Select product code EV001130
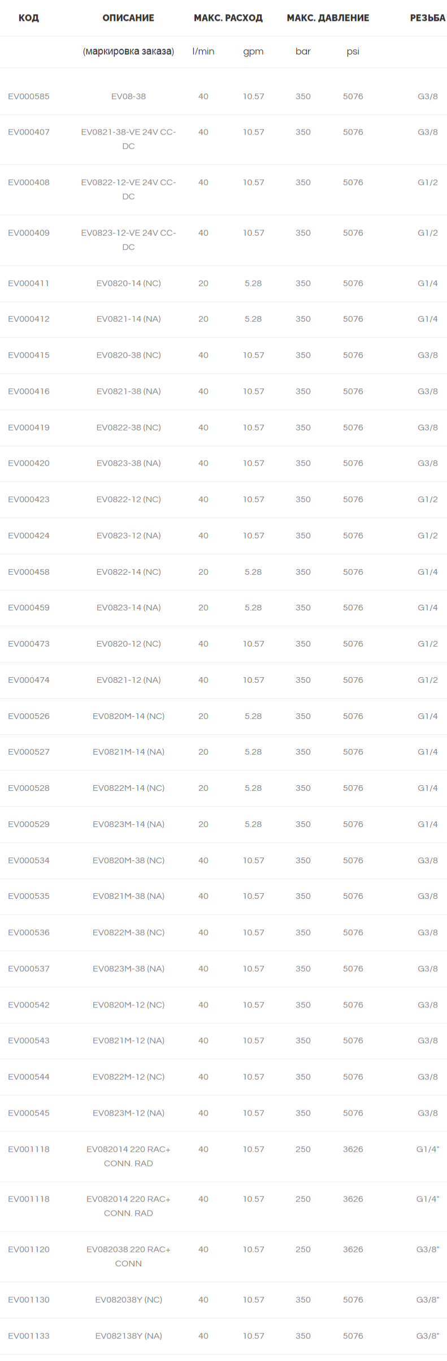The image size is (447, 1361). pyautogui.click(x=29, y=1300)
